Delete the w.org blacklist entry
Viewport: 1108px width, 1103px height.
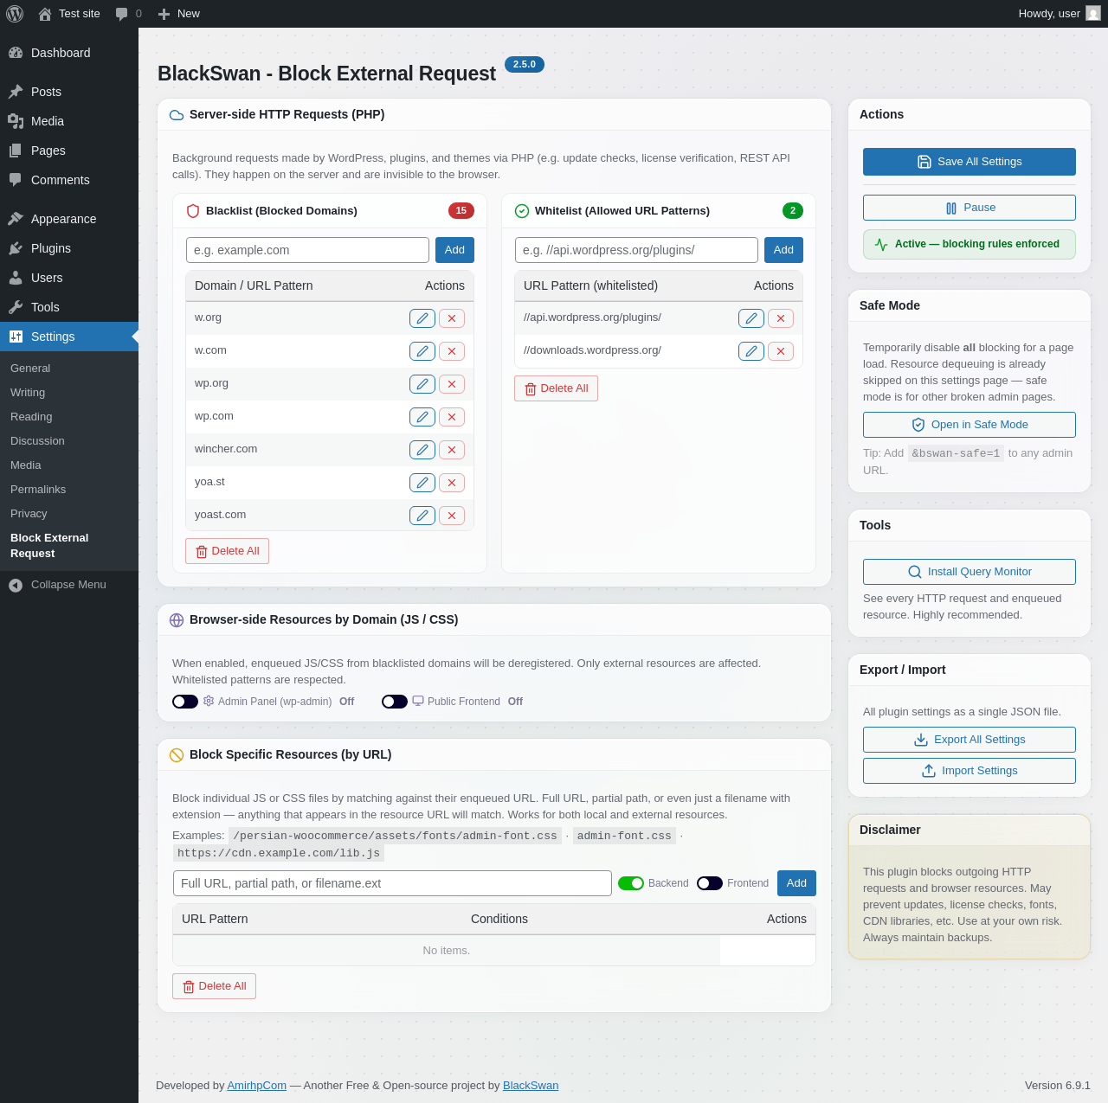452,318
